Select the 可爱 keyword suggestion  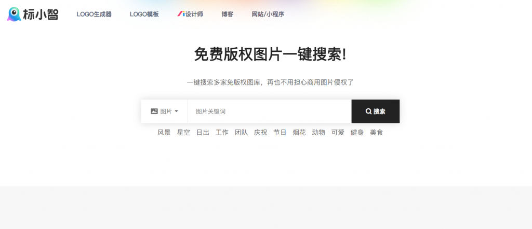coord(338,133)
